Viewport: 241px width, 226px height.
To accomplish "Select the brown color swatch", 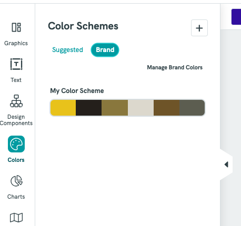I will (166, 108).
